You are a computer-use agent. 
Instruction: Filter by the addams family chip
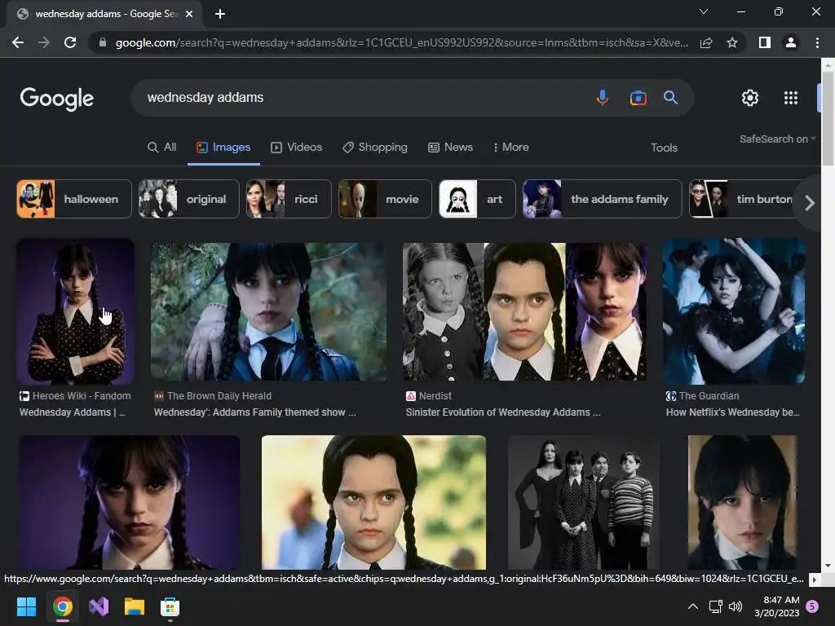(603, 199)
